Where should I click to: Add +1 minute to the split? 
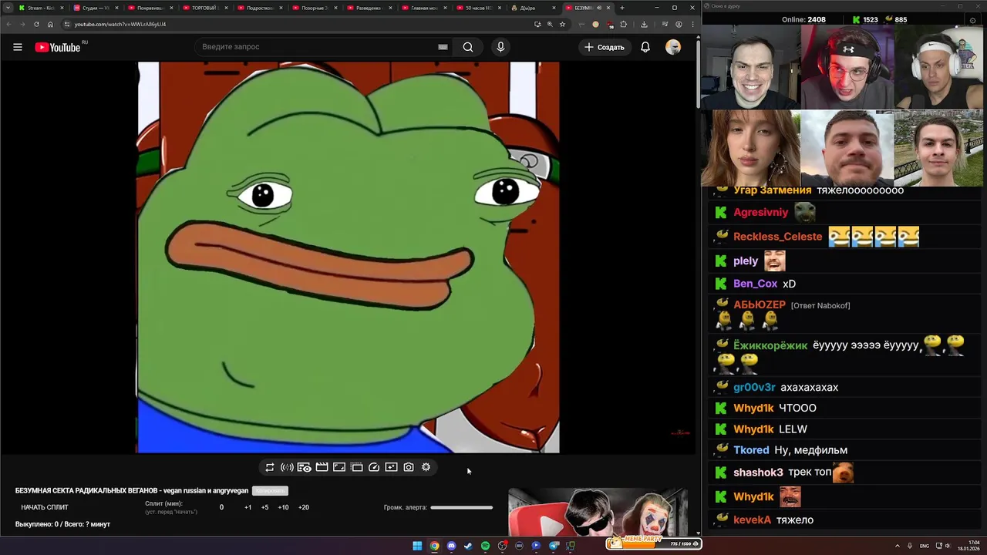[x=248, y=507]
